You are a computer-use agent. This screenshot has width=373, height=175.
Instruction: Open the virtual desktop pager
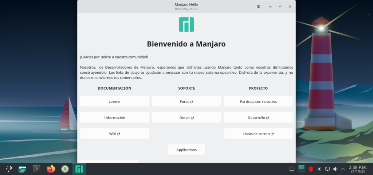click(301, 169)
